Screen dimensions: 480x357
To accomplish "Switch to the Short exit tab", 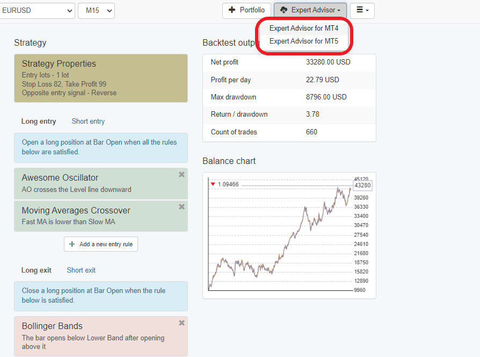I will coord(81,270).
